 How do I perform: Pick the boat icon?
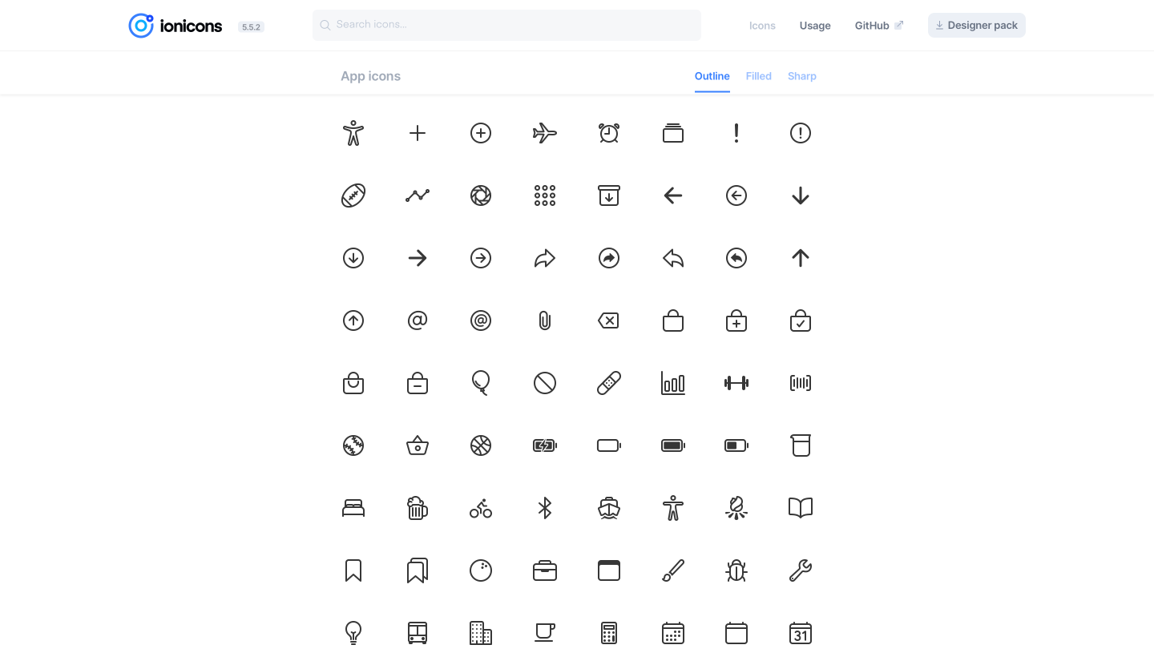[x=609, y=508]
